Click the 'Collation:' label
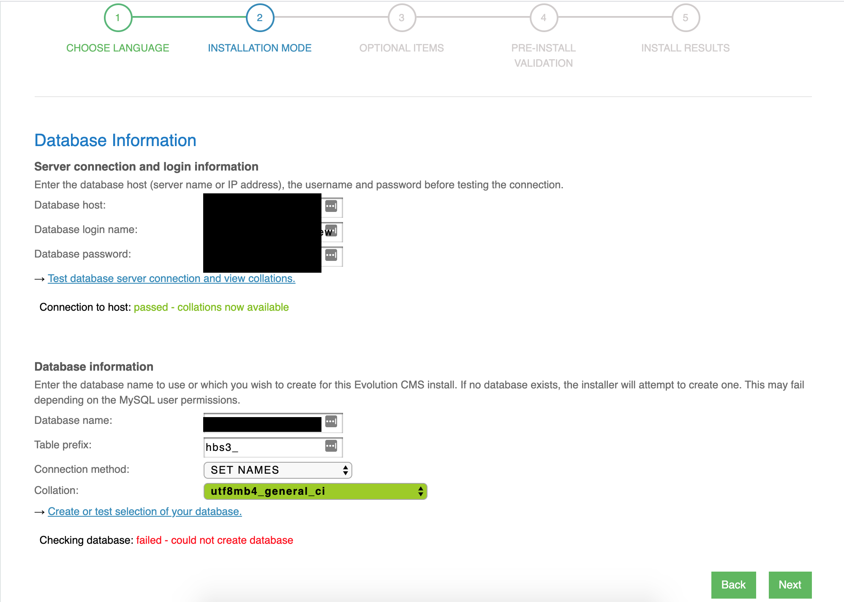The width and height of the screenshot is (844, 602). (x=57, y=491)
